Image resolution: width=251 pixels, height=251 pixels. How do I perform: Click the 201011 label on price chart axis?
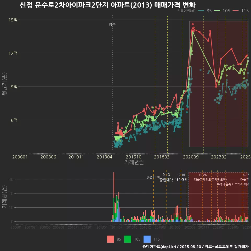[76, 157]
